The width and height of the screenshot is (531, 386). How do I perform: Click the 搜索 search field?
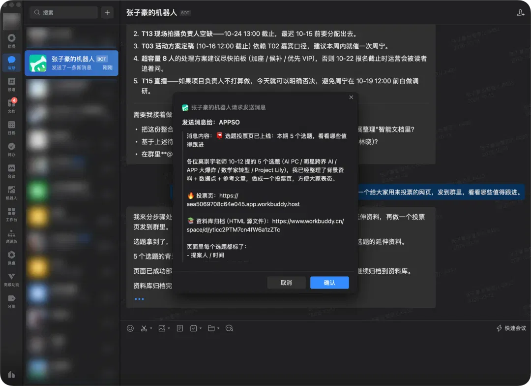click(63, 12)
